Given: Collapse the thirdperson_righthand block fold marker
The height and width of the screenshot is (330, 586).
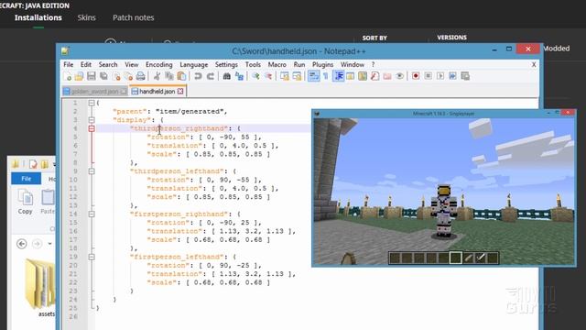Looking at the screenshot, I should click(92, 128).
